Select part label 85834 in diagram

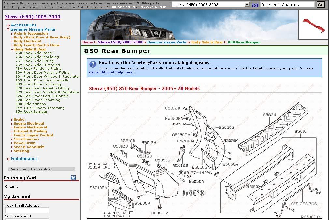(x=269, y=115)
